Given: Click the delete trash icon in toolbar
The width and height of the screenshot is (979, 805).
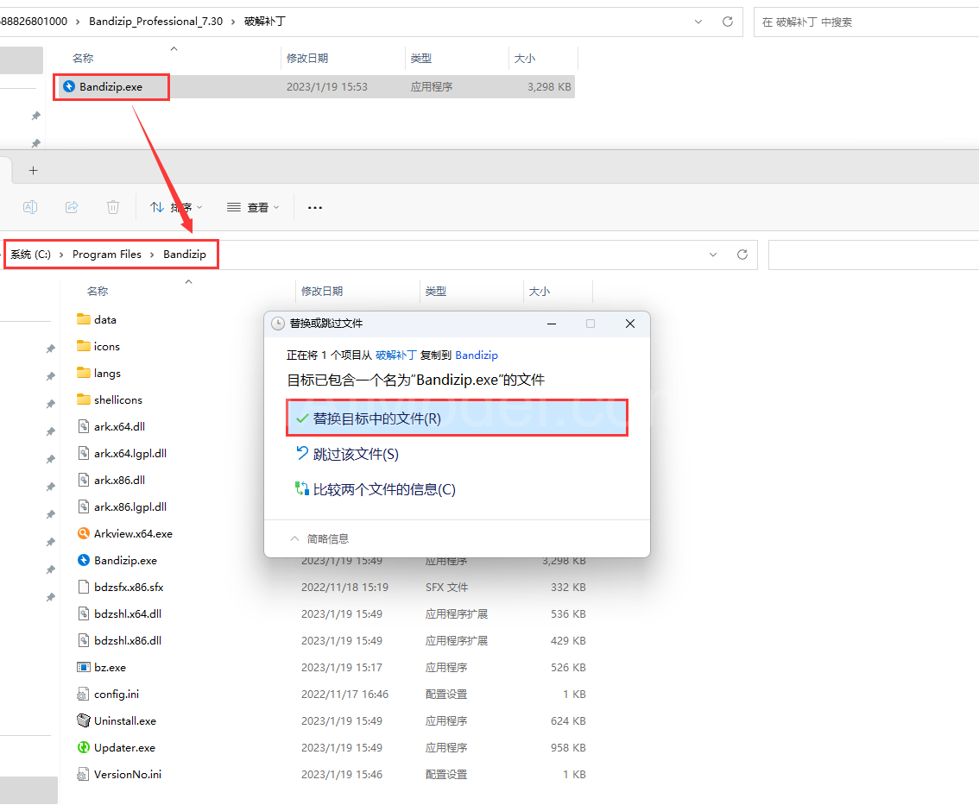Looking at the screenshot, I should [x=113, y=207].
